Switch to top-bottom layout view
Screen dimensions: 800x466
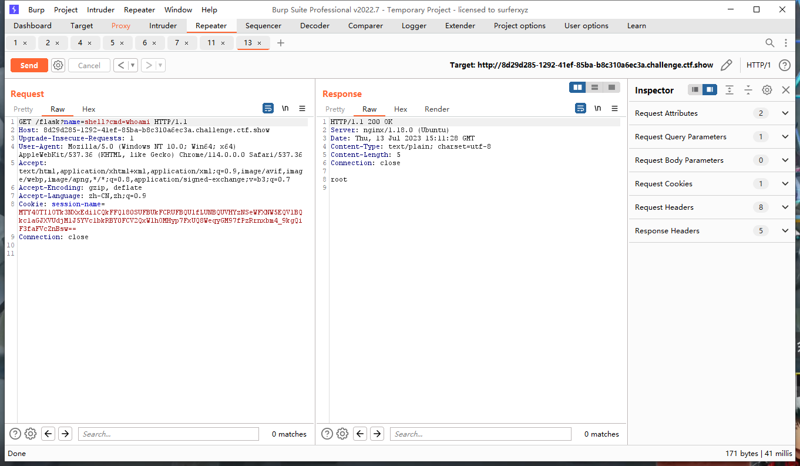pos(594,87)
